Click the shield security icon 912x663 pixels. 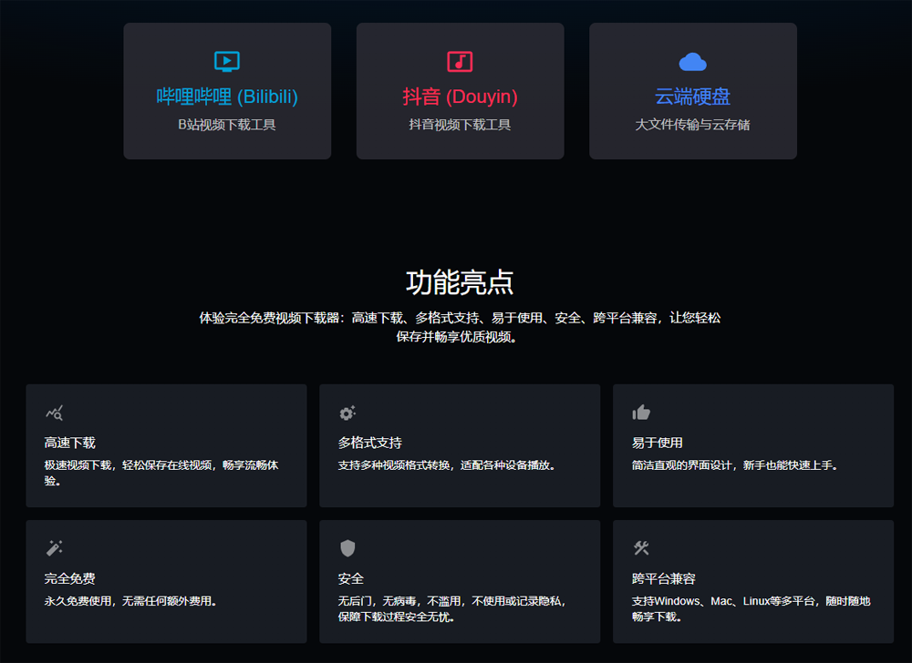(x=347, y=548)
